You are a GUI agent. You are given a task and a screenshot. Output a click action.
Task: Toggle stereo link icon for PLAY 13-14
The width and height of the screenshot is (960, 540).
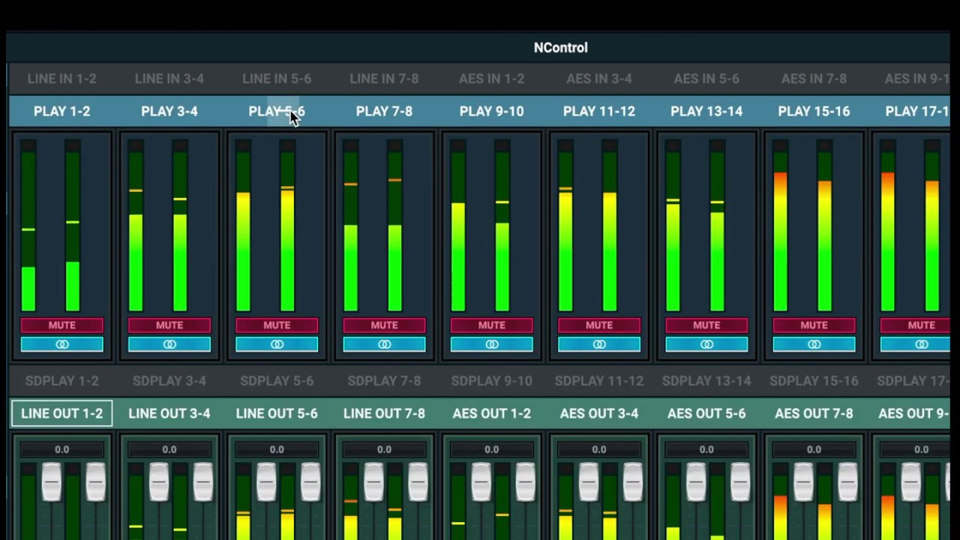pyautogui.click(x=706, y=344)
